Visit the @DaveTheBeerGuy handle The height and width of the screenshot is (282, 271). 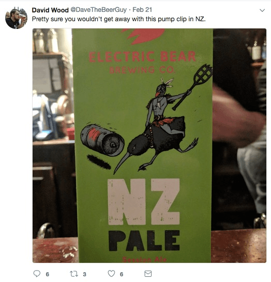[x=98, y=10]
